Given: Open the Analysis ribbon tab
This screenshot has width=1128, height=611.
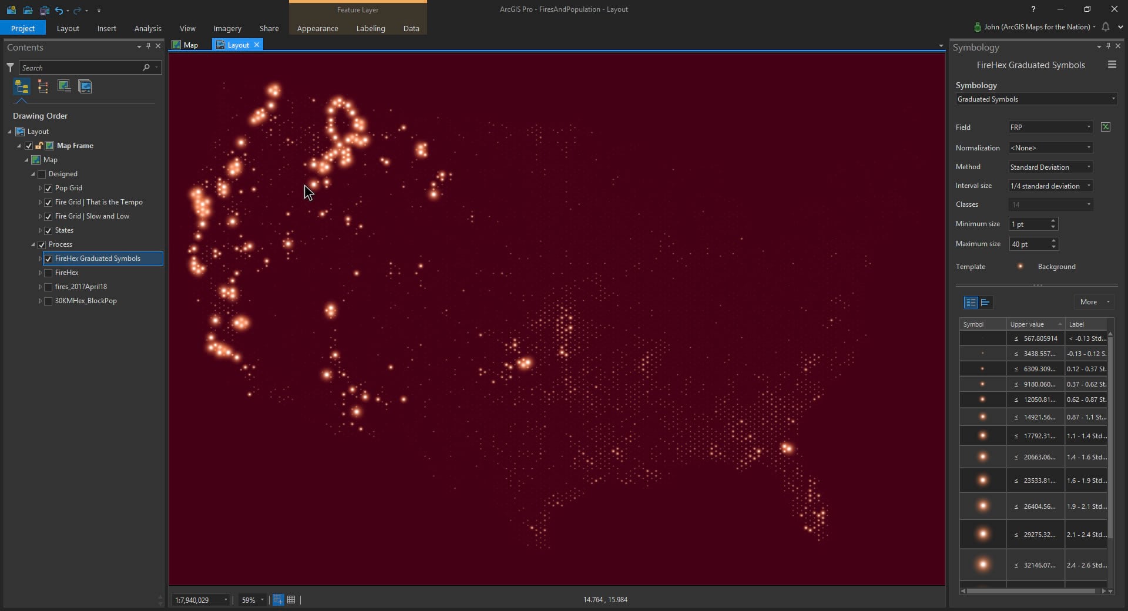Looking at the screenshot, I should click(147, 28).
